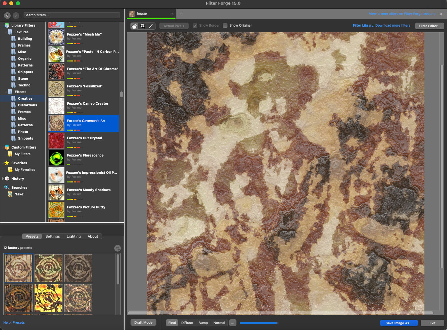Screen dimensions: 447x330
Task: Click the Favorites star icon
Action: pos(7,163)
